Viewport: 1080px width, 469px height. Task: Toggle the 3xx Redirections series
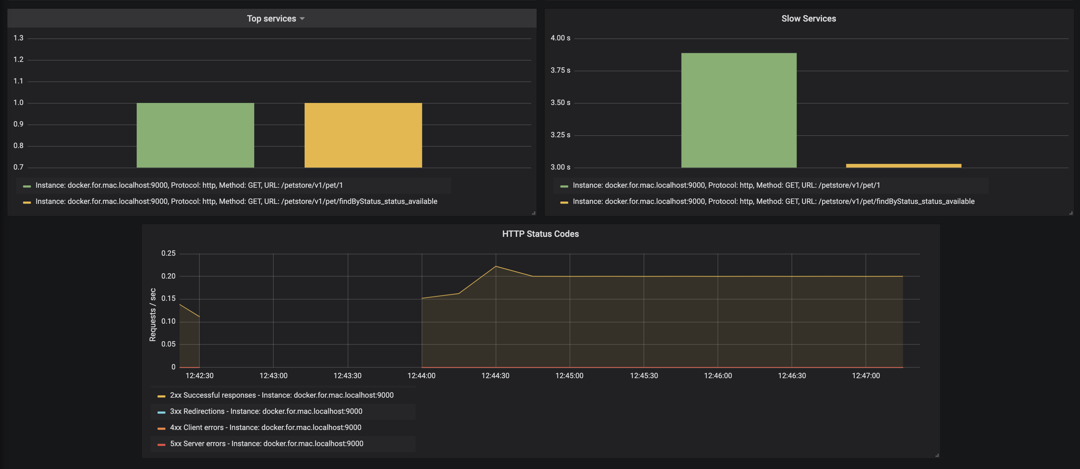pos(266,411)
